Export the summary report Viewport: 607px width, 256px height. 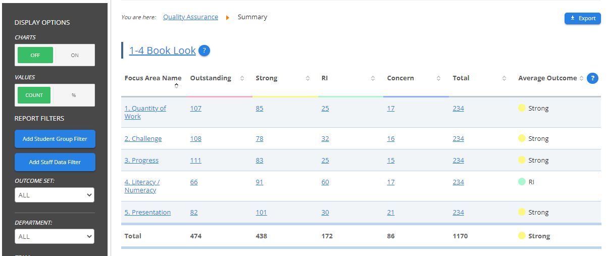click(x=582, y=19)
